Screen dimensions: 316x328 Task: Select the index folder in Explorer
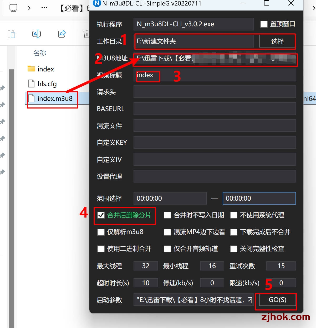click(x=46, y=69)
